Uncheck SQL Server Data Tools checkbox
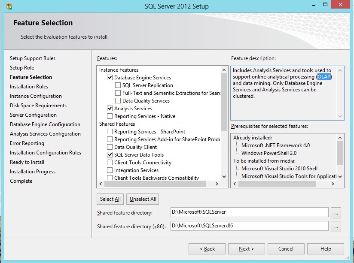The width and height of the screenshot is (354, 263). coord(110,155)
